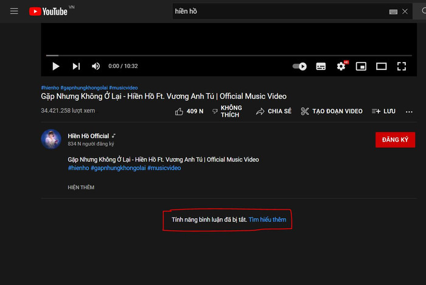Enter full screen mode
Viewport: 426px width, 285px height.
coord(401,66)
